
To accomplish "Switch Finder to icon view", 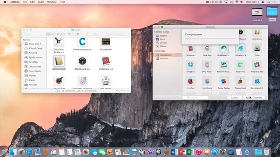I will pyautogui.click(x=49, y=34).
